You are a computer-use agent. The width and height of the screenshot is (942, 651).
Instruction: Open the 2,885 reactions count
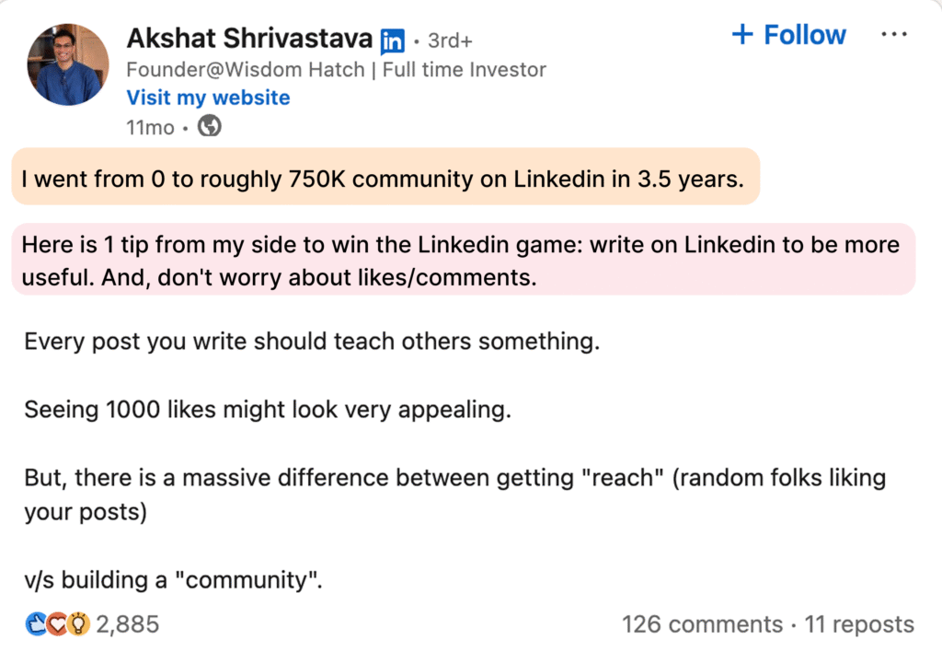click(x=128, y=624)
